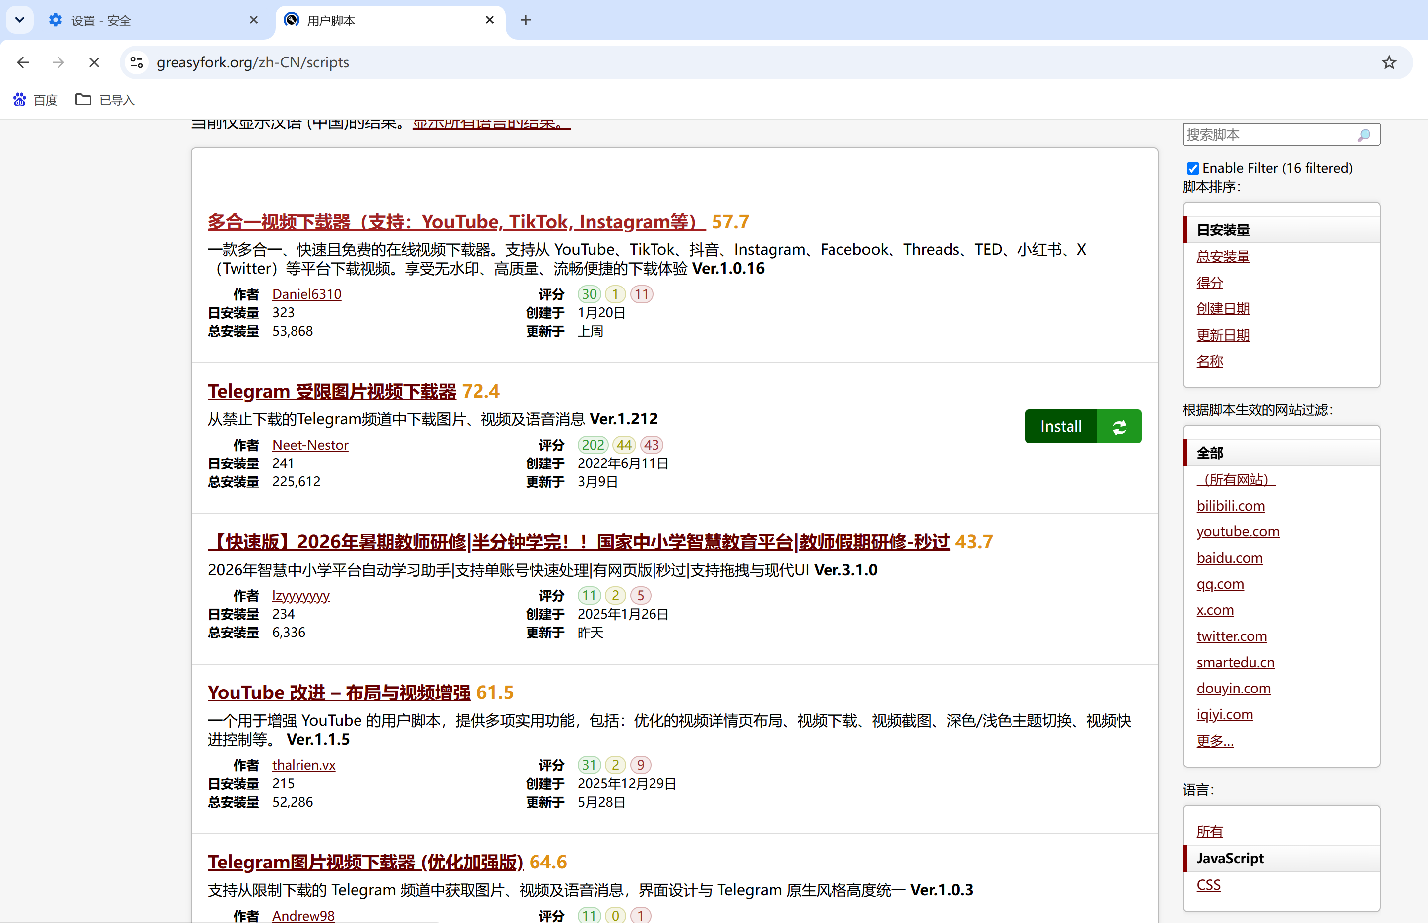1428x923 pixels.
Task: Show results in all languages link
Action: coord(491,124)
